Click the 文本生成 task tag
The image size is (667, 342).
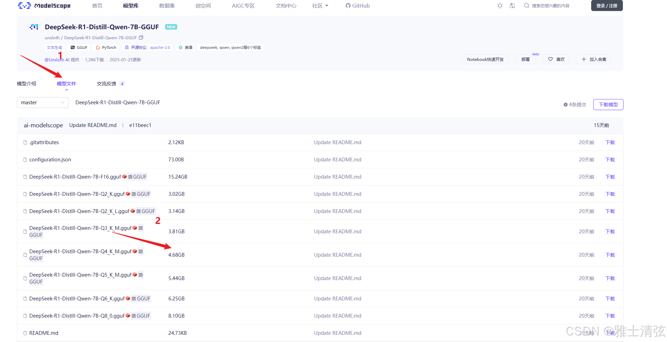(54, 47)
